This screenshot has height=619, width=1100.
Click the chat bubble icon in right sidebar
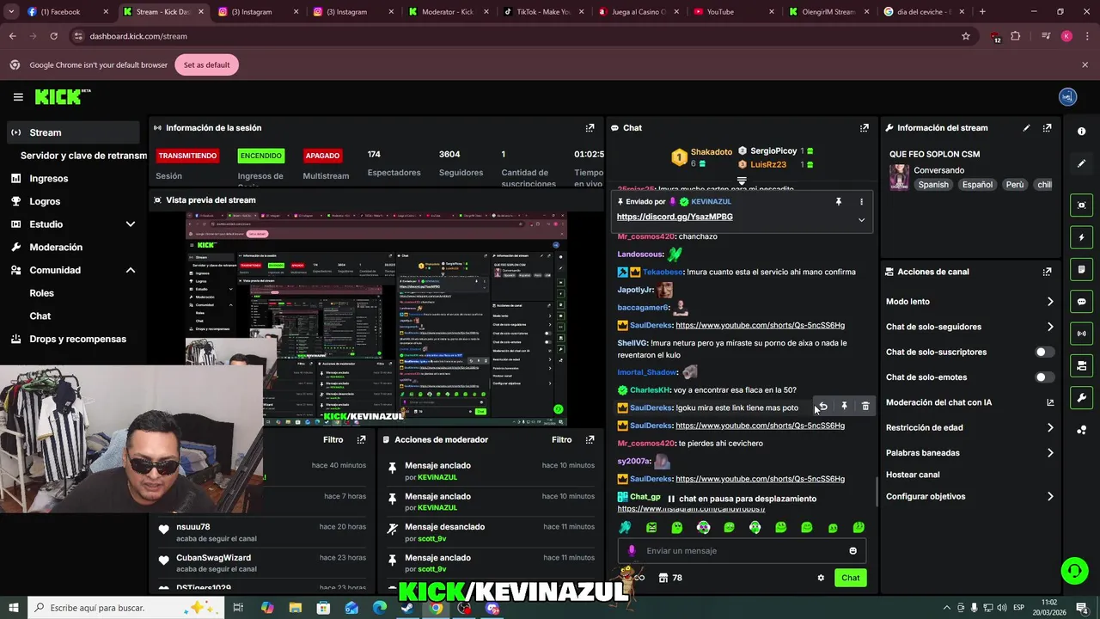tap(1081, 302)
